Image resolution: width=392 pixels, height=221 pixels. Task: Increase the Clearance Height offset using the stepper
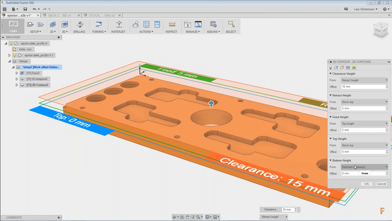pyautogui.click(x=386, y=85)
